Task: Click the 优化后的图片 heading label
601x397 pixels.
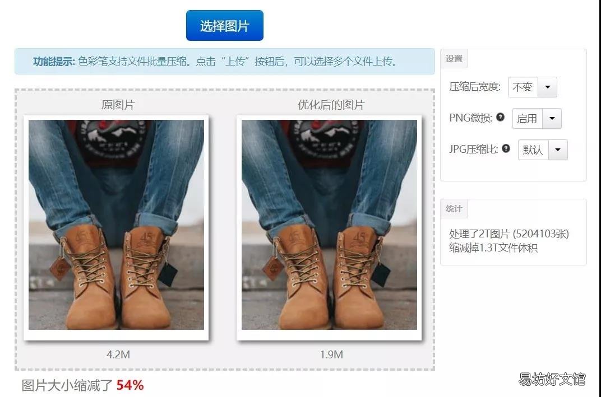Action: (x=331, y=105)
